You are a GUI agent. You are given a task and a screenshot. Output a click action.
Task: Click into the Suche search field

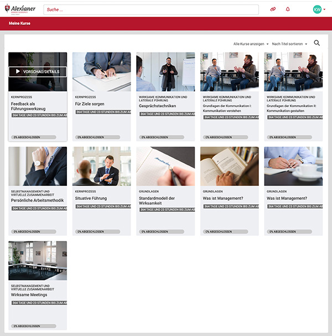(x=151, y=9)
